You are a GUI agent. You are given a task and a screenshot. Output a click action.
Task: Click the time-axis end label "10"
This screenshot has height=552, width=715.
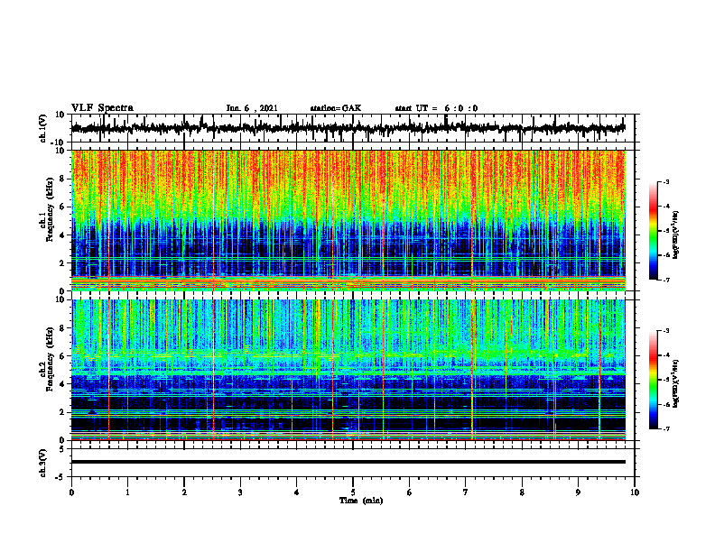click(x=635, y=492)
